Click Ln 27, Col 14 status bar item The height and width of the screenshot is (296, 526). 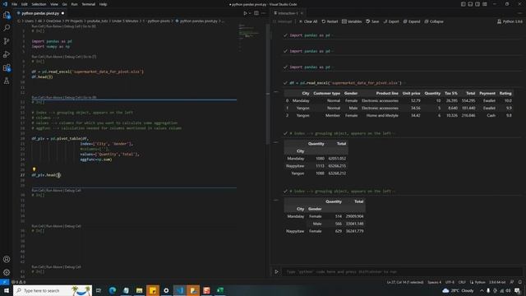point(405,282)
